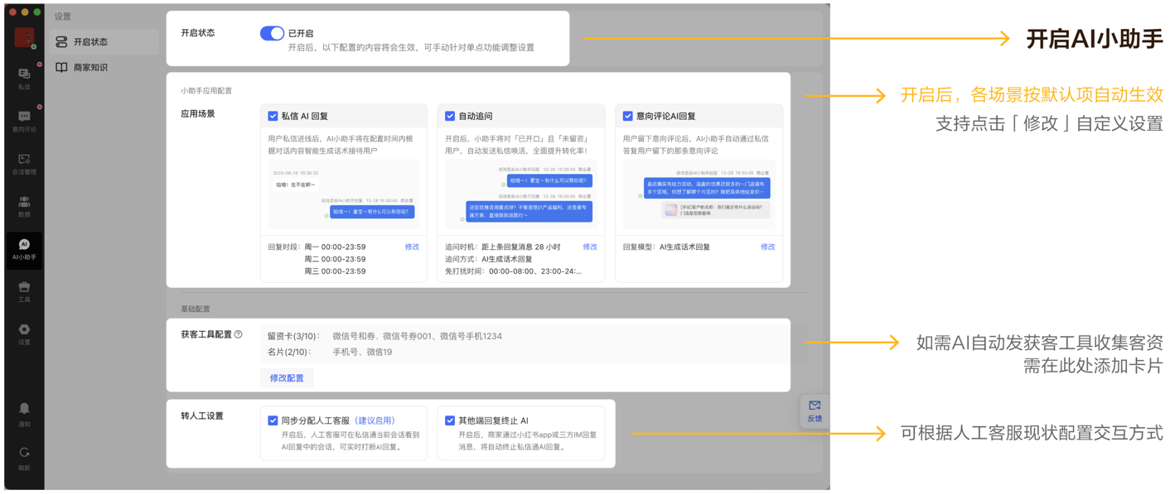The image size is (1170, 494).
Task: Select 开启状态 in the settings menu
Action: [x=90, y=41]
